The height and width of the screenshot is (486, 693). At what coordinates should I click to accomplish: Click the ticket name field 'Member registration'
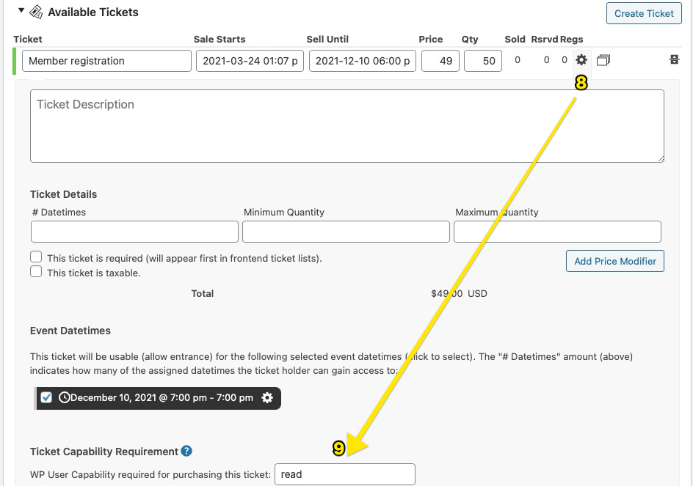[x=106, y=61]
